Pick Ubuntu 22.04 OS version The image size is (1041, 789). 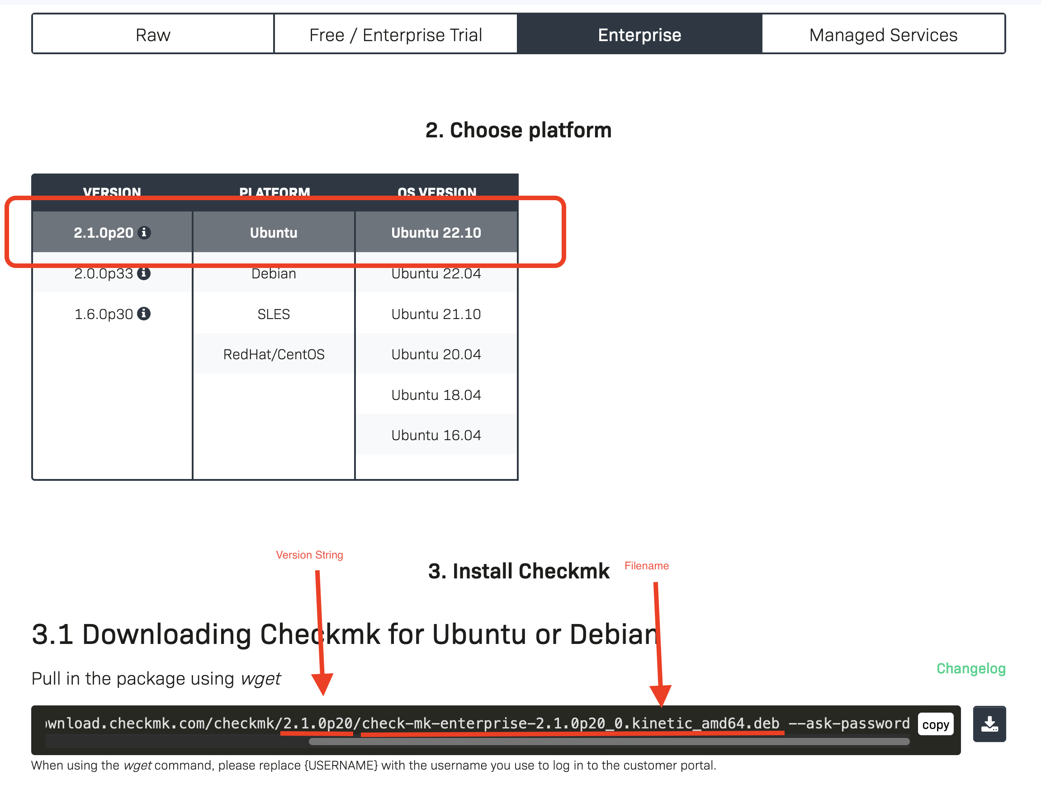pyautogui.click(x=436, y=274)
